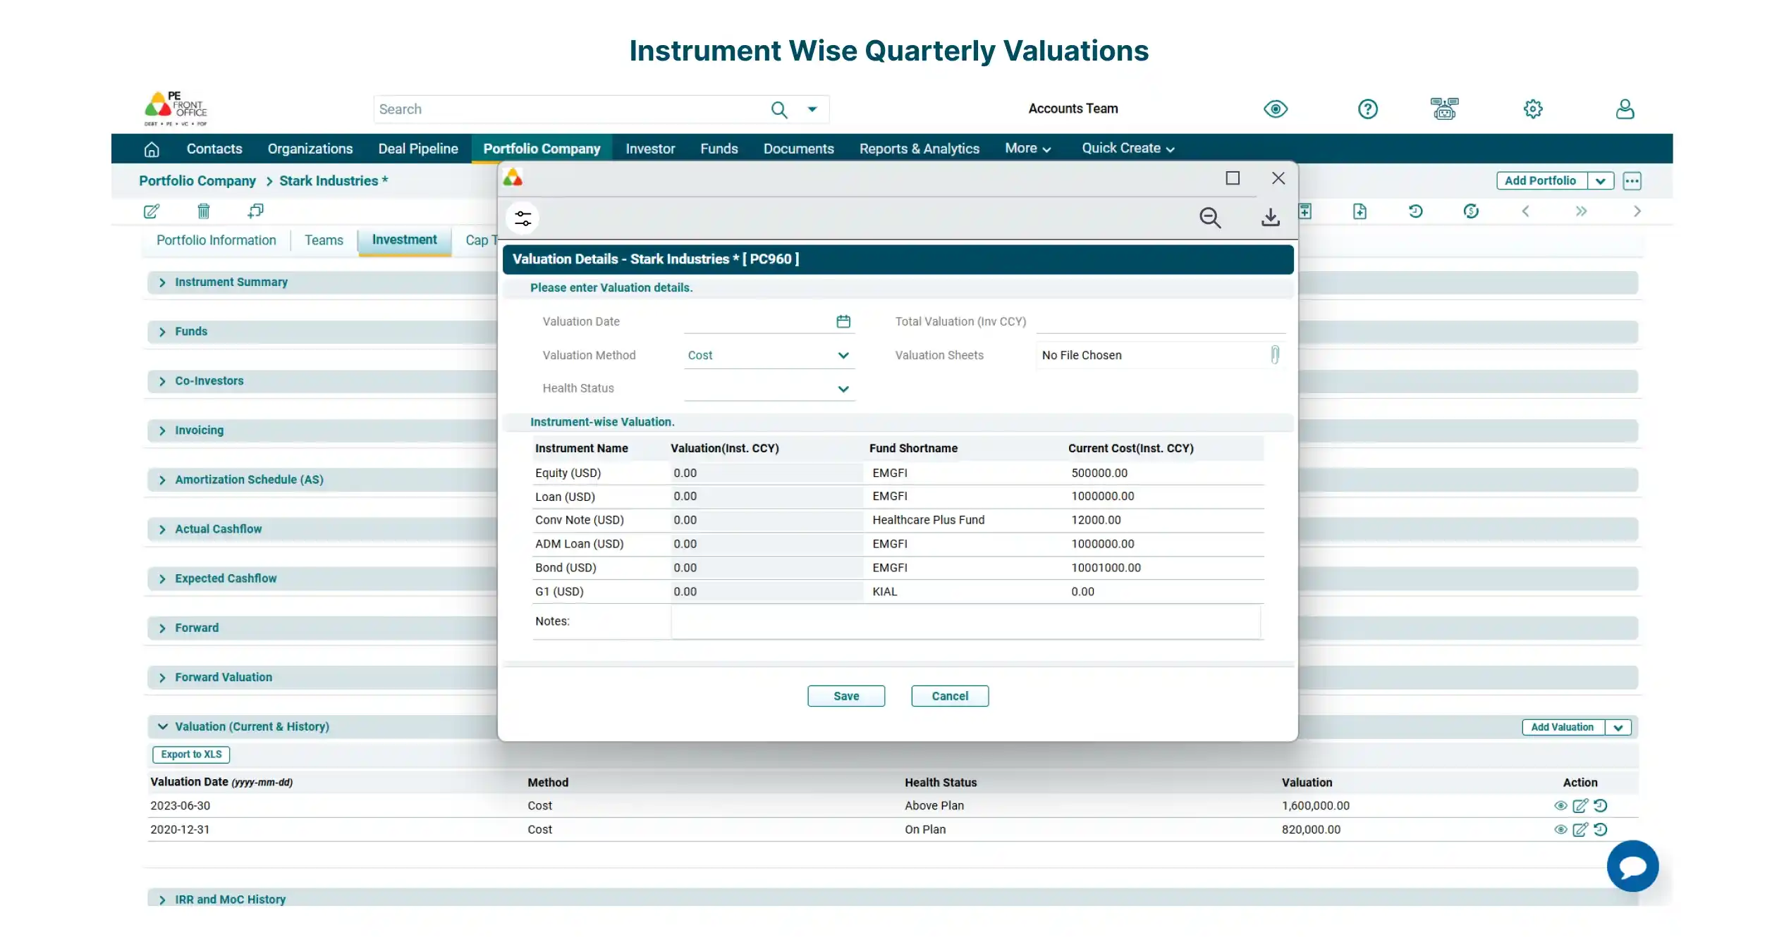Click the currency refresh icon in toolbar
Image resolution: width=1784 pixels, height=937 pixels.
1471,211
